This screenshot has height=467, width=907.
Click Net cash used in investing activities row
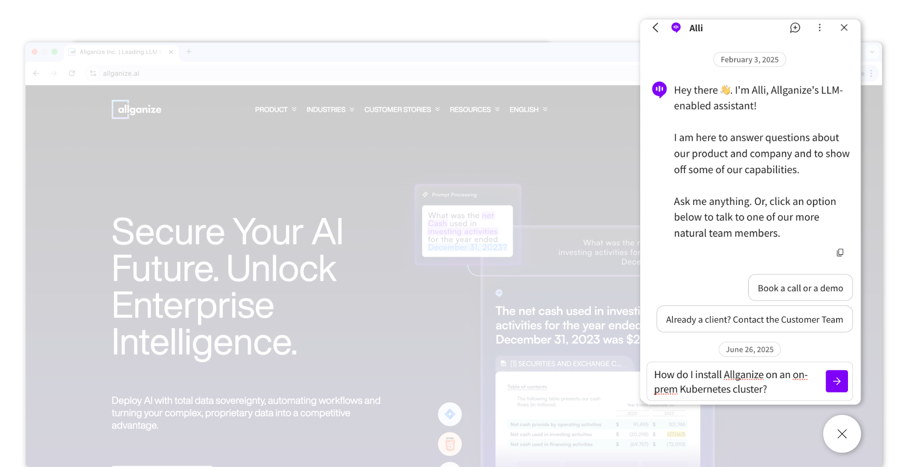(x=598, y=434)
